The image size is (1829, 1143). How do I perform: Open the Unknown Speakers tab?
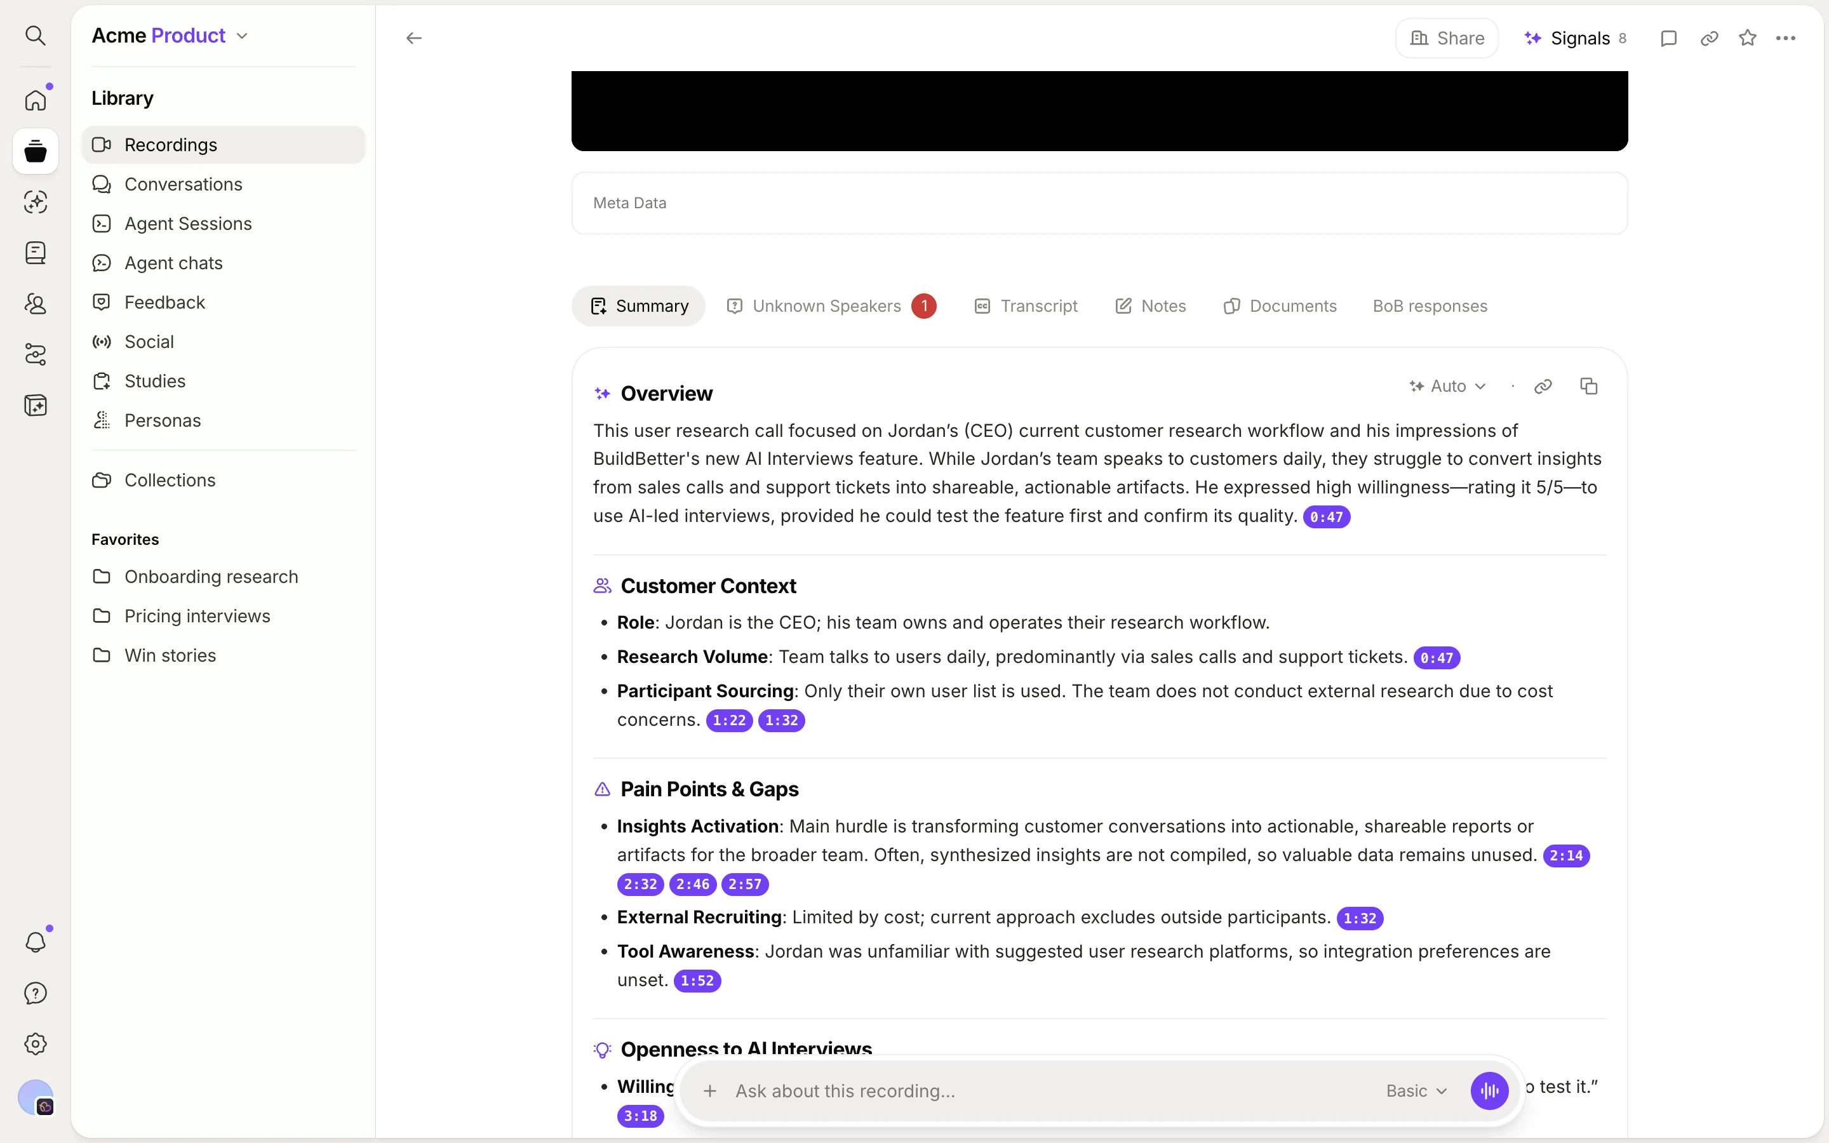pos(831,306)
